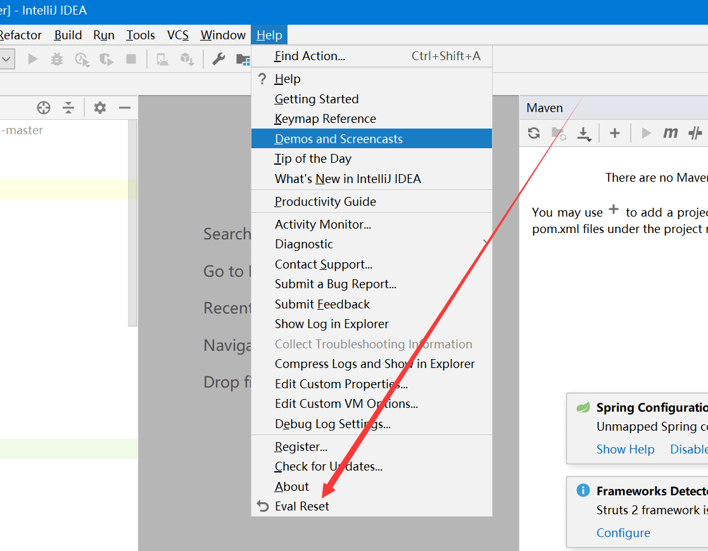Screen dimensions: 708x551
Task: Click the Eval Reset undo arrow icon
Action: 263,506
